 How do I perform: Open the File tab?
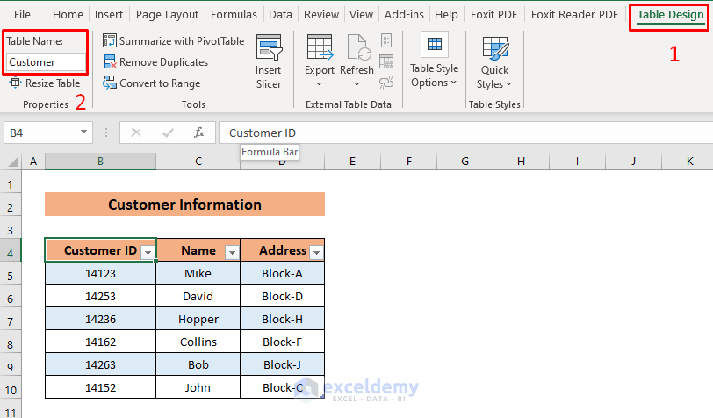tap(22, 15)
